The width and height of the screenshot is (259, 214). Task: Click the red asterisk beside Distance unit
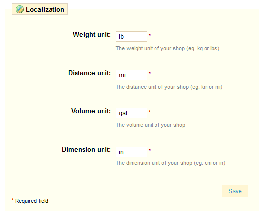150,73
